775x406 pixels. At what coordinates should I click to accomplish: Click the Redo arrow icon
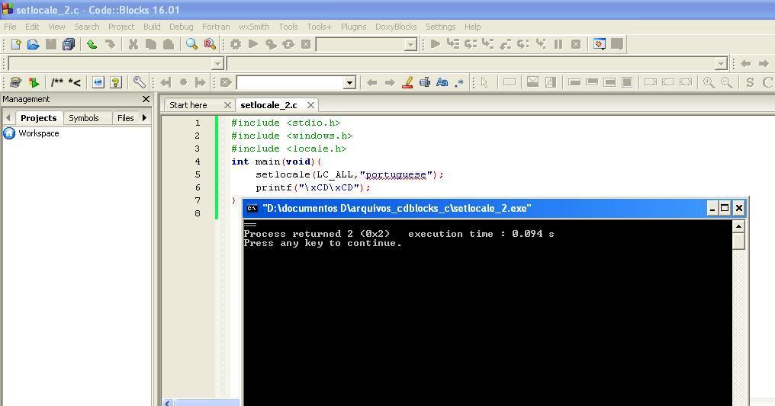click(110, 44)
